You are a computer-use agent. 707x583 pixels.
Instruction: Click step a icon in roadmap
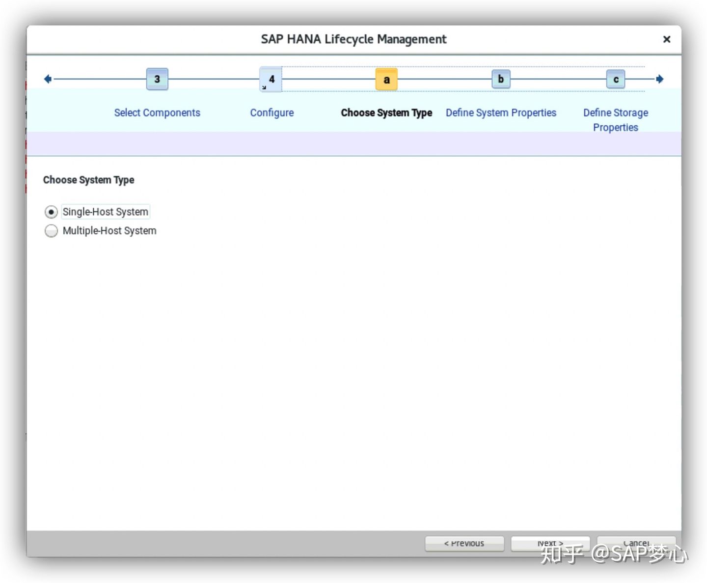tap(386, 79)
